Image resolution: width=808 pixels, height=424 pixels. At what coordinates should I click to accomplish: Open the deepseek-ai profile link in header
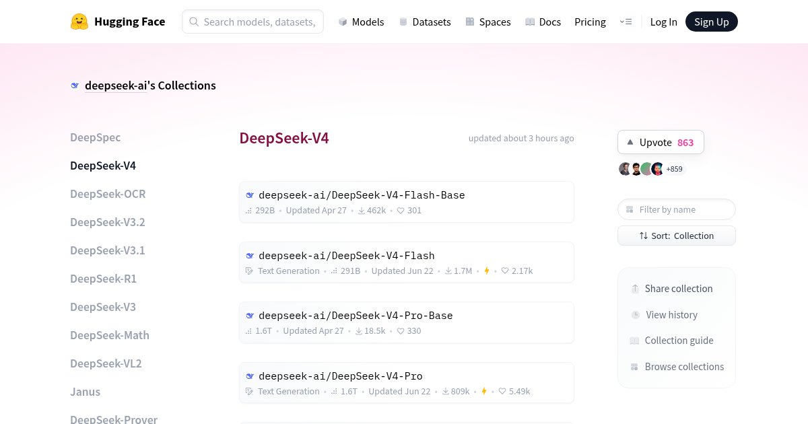[116, 85]
